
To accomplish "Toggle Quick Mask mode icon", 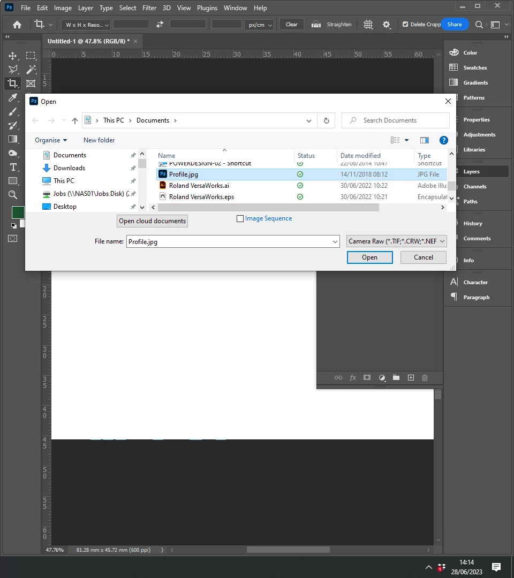I will (12, 239).
